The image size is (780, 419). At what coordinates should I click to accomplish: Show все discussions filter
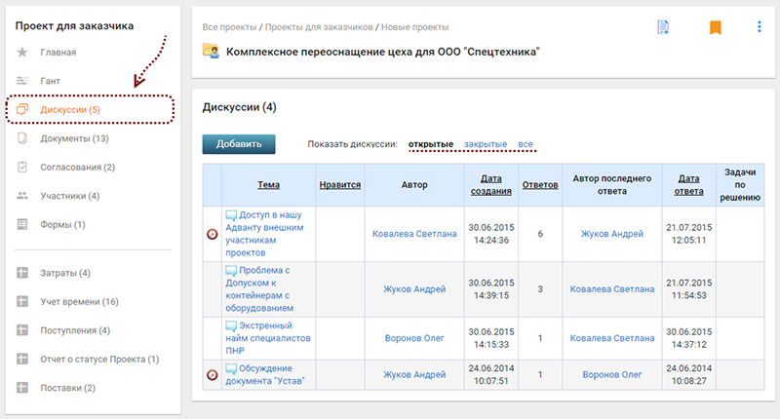pos(526,145)
